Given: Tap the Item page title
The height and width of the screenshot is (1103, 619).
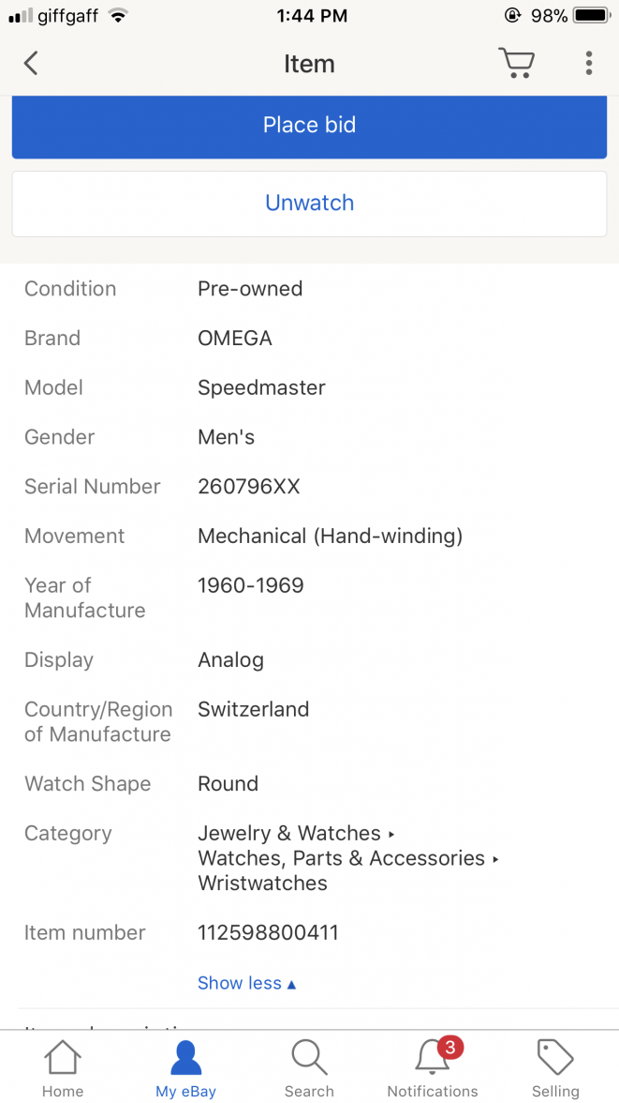Looking at the screenshot, I should point(309,64).
